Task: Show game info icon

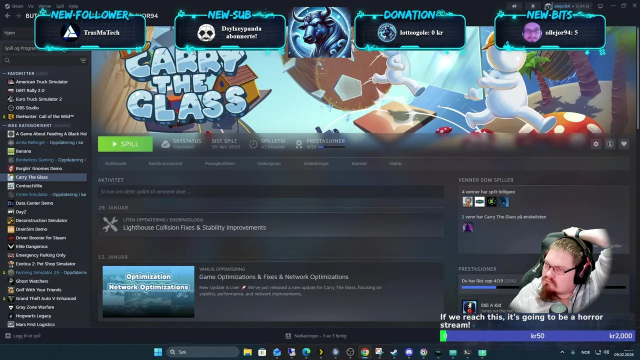Action: coord(610,144)
